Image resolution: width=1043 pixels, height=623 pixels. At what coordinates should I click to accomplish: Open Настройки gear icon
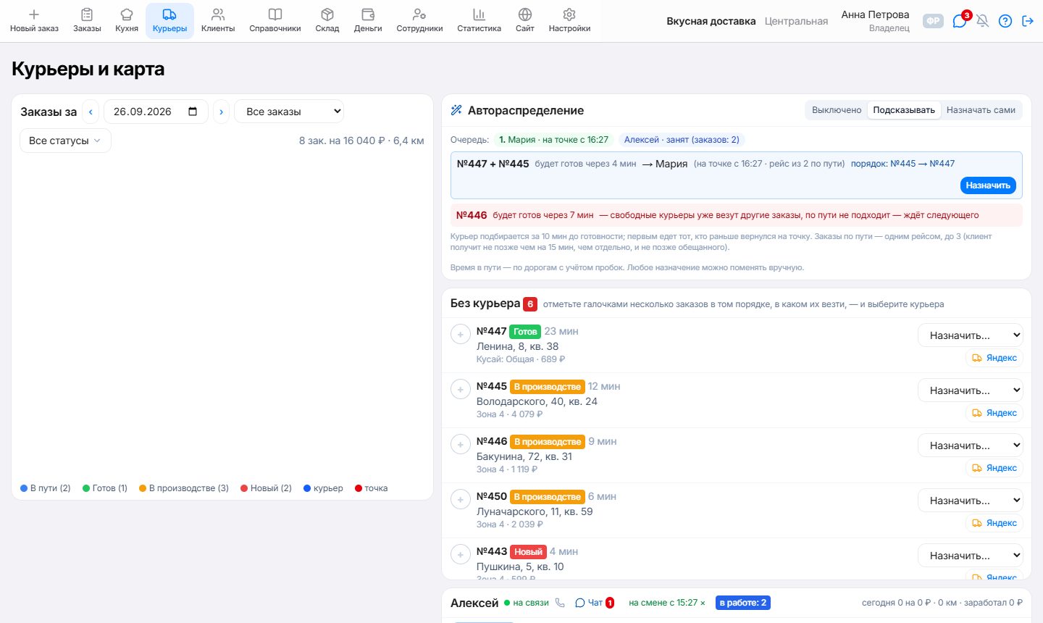pos(569,14)
